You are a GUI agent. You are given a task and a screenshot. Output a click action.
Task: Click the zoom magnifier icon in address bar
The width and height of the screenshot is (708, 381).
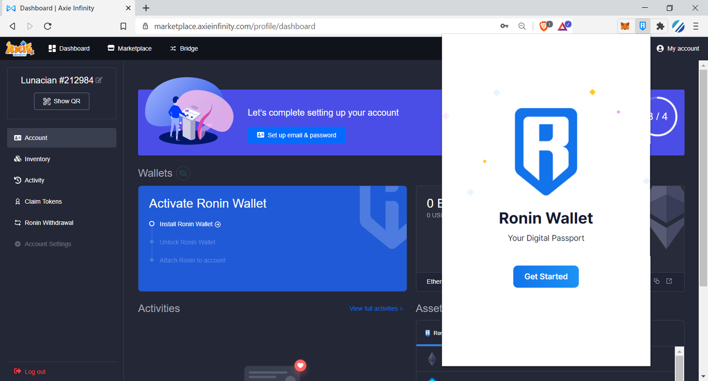[522, 26]
